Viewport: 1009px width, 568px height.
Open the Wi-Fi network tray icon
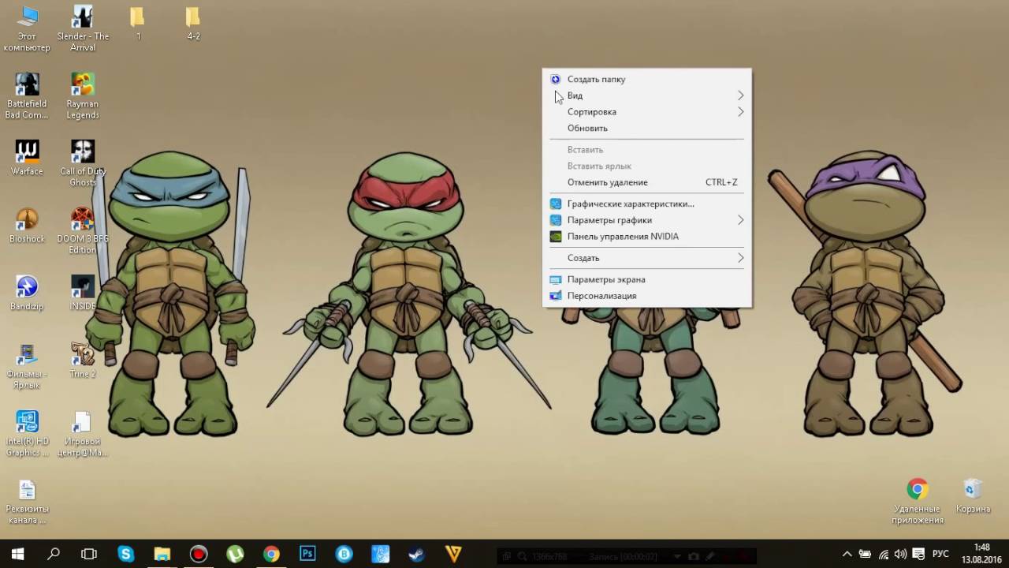coord(884,555)
